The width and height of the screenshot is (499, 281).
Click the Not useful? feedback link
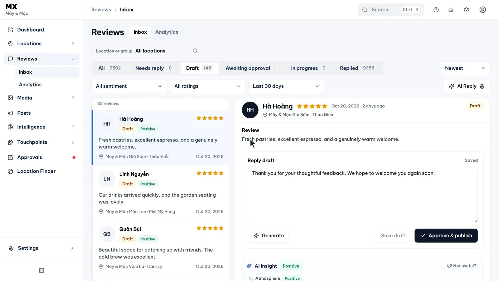(462, 266)
